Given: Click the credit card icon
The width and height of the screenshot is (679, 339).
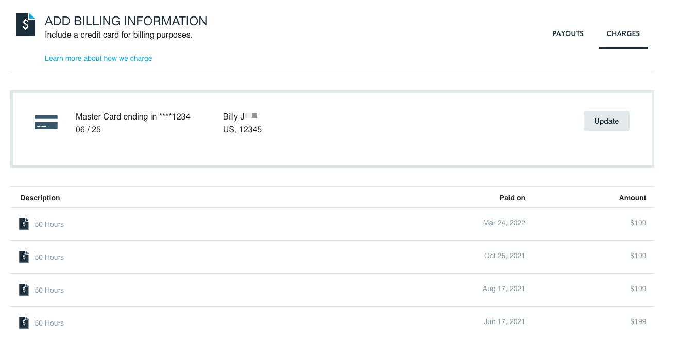Looking at the screenshot, I should pyautogui.click(x=46, y=123).
